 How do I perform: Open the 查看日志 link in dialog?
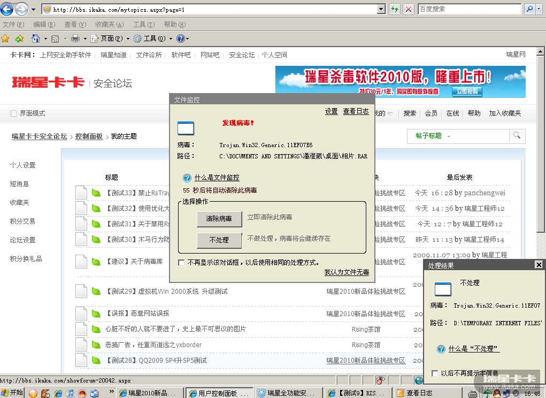[x=356, y=111]
